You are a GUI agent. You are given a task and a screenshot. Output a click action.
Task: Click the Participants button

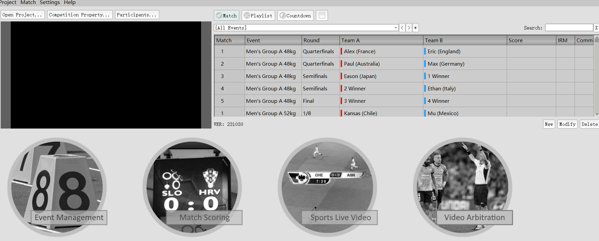click(x=137, y=15)
